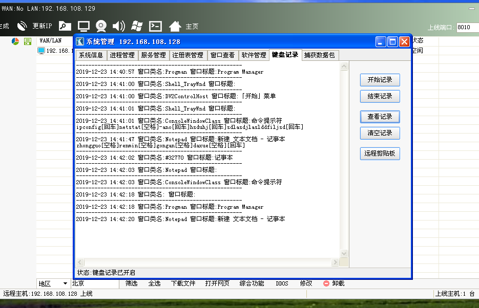Click 全选 in the bottom toolbar
Screen dimensions: 479x308
[154, 283]
